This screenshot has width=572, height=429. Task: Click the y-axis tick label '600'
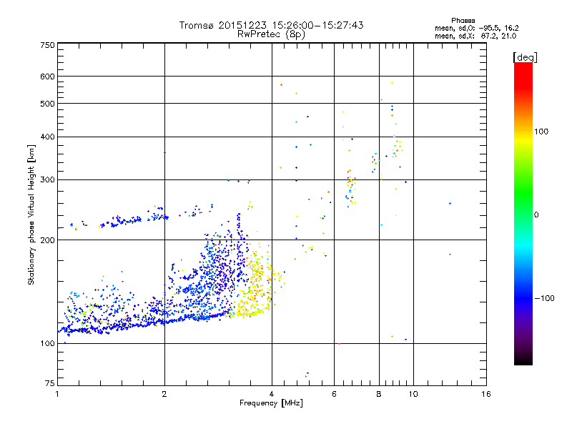tap(47, 77)
